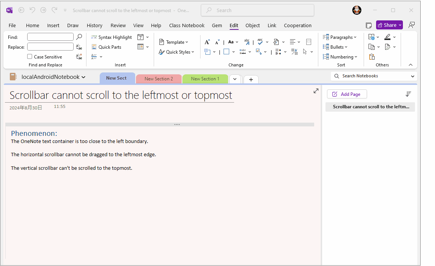This screenshot has width=435, height=266.
Task: Switch to the Home tab
Action: coord(32,26)
